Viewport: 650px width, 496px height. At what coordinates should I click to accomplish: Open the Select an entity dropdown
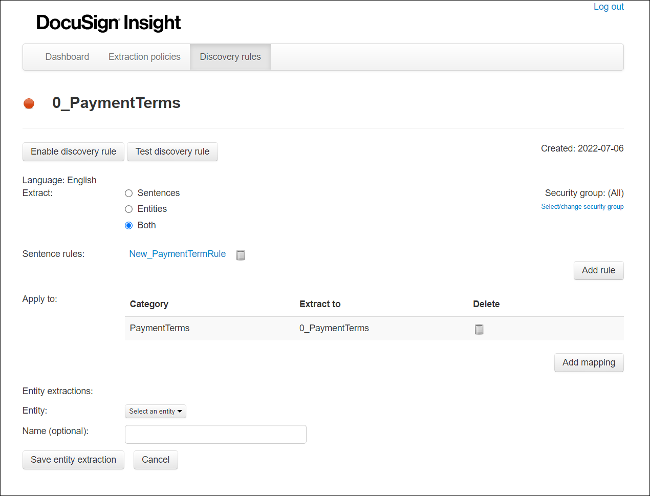[x=155, y=412]
